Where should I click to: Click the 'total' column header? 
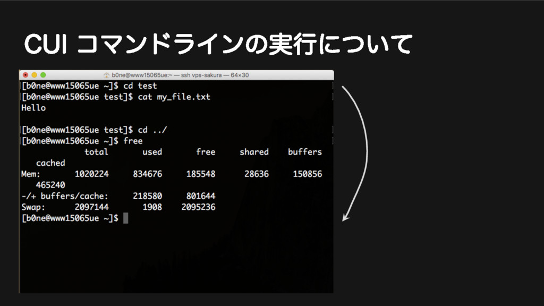97,152
